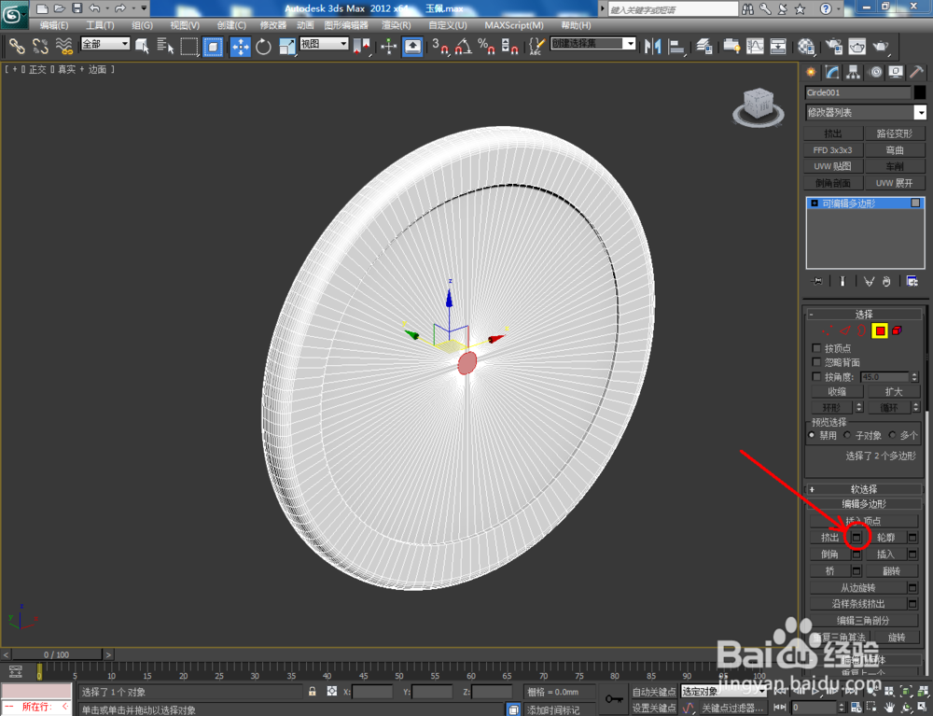Viewport: 933px width, 716px height.
Task: Toggle the 3D Snaps magnet icon
Action: pyautogui.click(x=440, y=47)
